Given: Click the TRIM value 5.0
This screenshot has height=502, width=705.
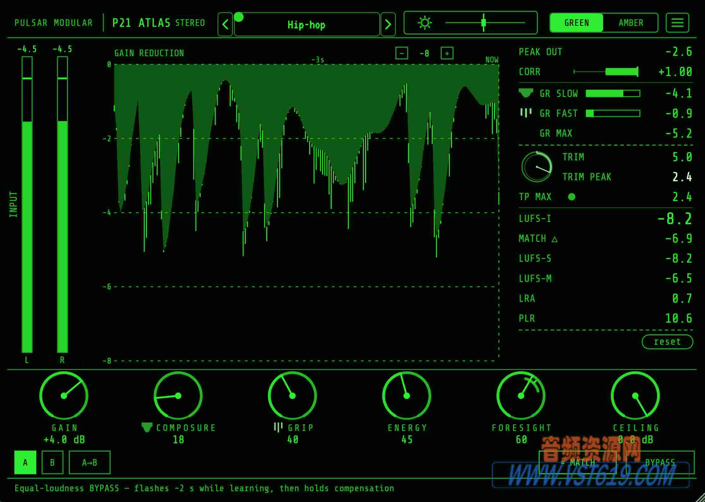Looking at the screenshot, I should pyautogui.click(x=682, y=157).
